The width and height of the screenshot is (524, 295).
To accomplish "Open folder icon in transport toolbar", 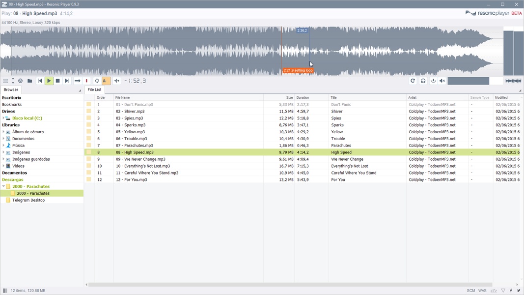I will (30, 81).
